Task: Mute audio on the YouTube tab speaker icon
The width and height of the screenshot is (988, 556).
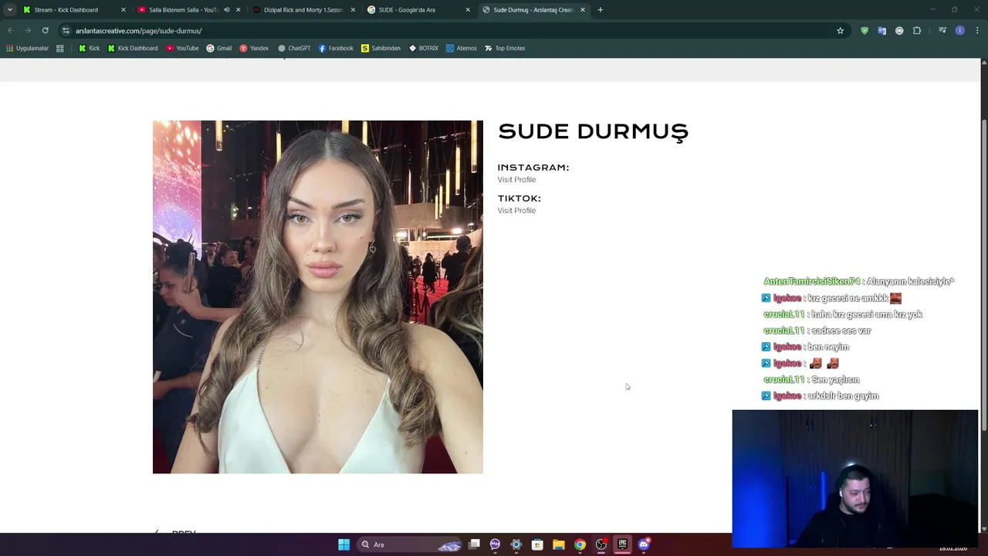Action: coord(226,10)
